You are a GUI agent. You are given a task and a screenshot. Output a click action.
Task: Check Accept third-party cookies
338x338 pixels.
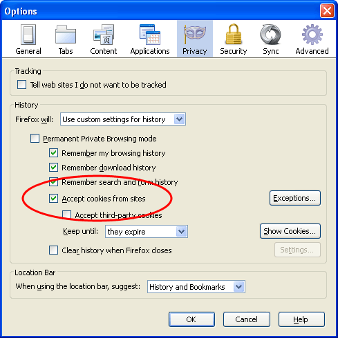click(x=66, y=215)
